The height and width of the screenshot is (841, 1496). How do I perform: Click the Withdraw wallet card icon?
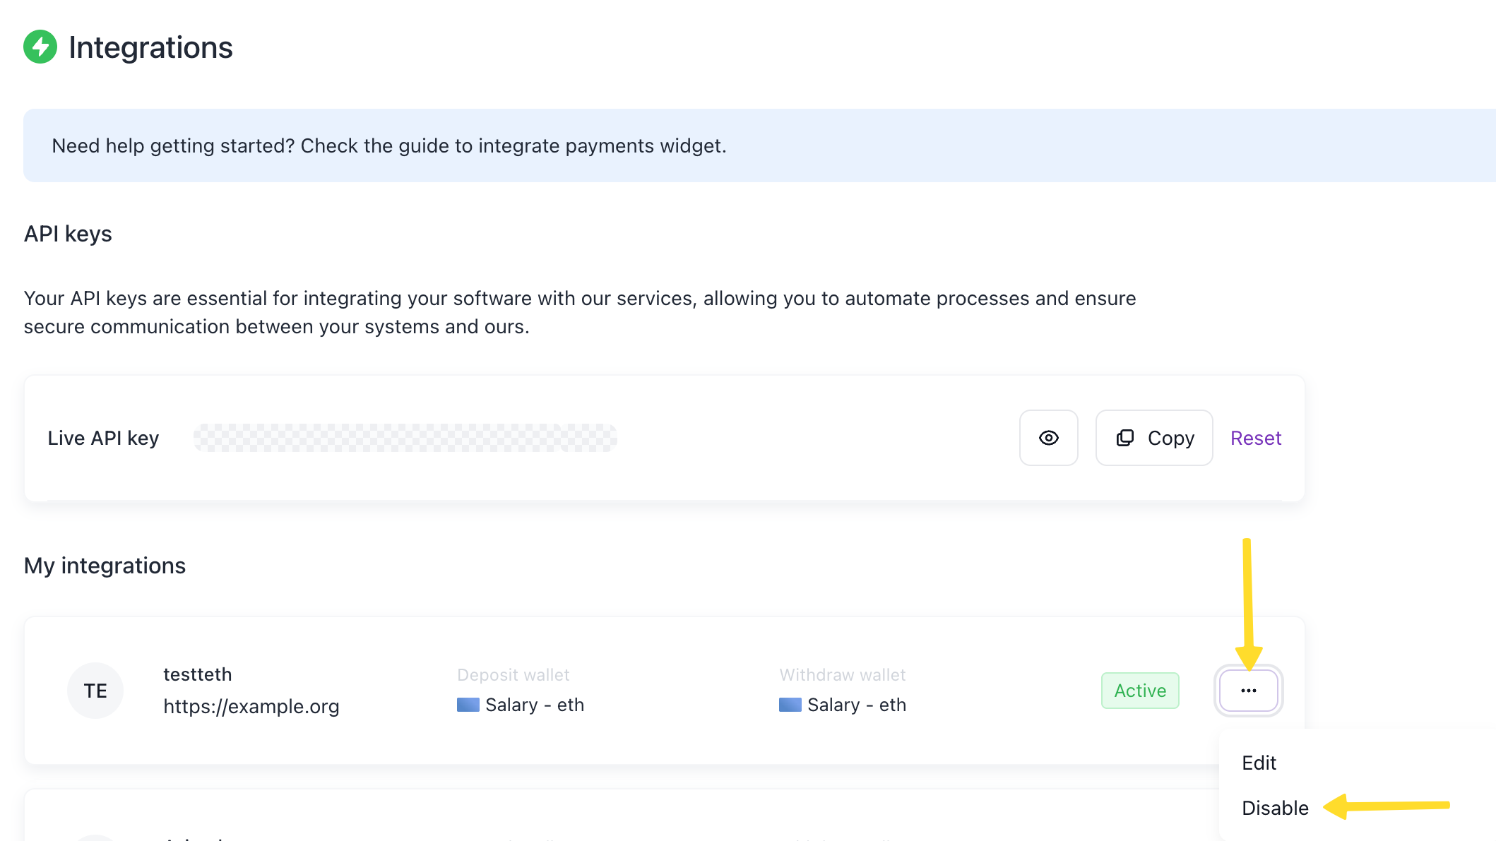[790, 705]
